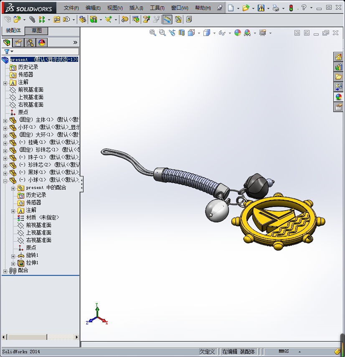345x357 pixels.
Task: Click the Zoom to Fit magnifier
Action: pos(152,33)
